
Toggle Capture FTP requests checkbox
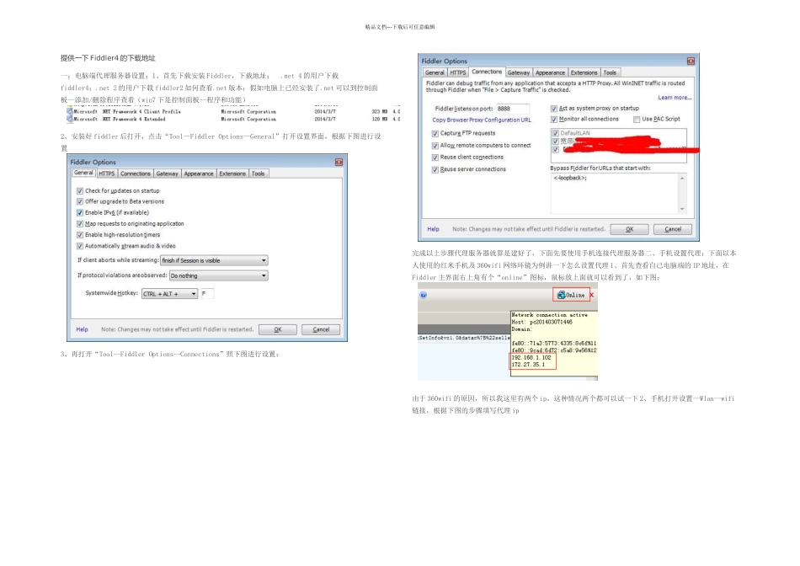(435, 134)
